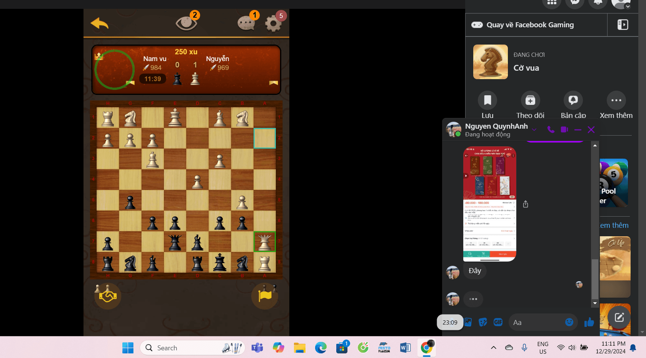The width and height of the screenshot is (646, 358).
Task: Click the yellow back arrow in the chess game
Action: tap(100, 23)
